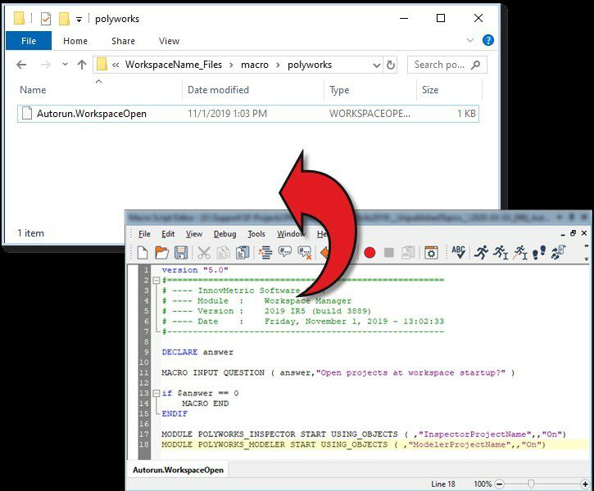
Task: Open View menu in Macro Script Editor
Action: [194, 234]
